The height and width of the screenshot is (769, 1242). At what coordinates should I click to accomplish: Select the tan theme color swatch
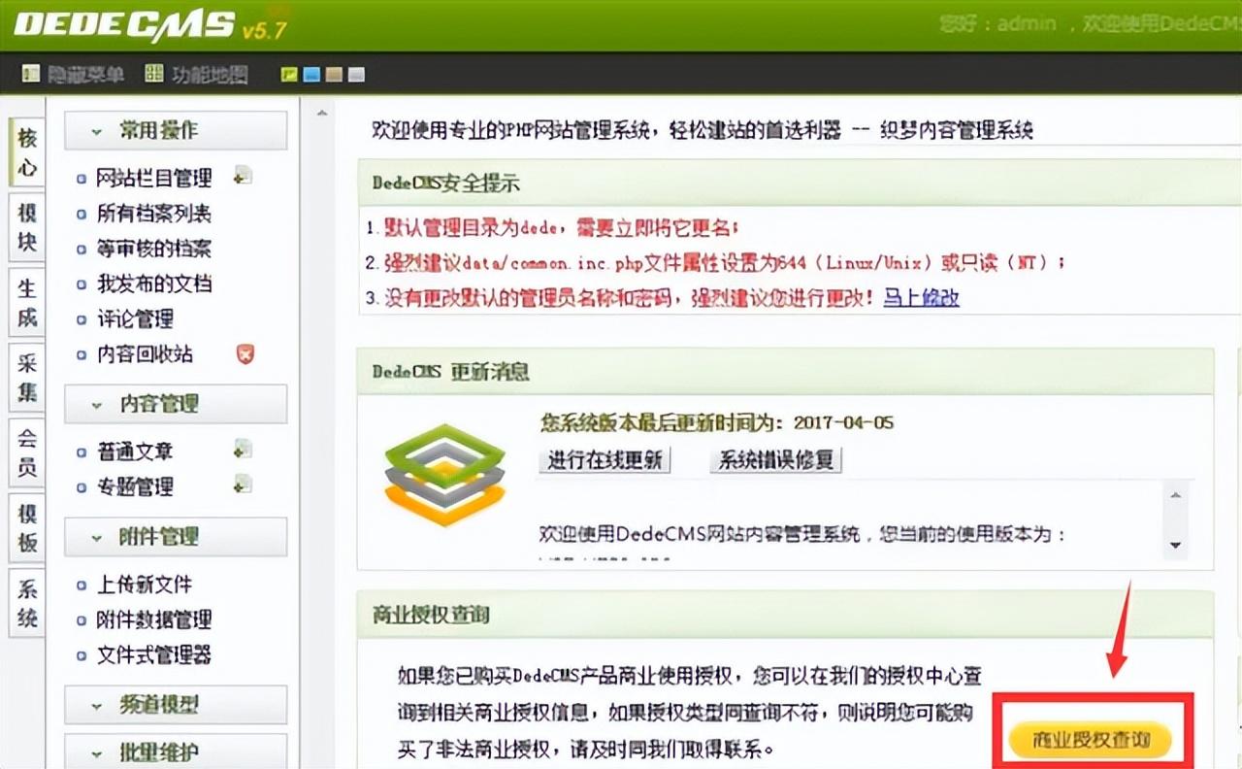click(x=334, y=74)
